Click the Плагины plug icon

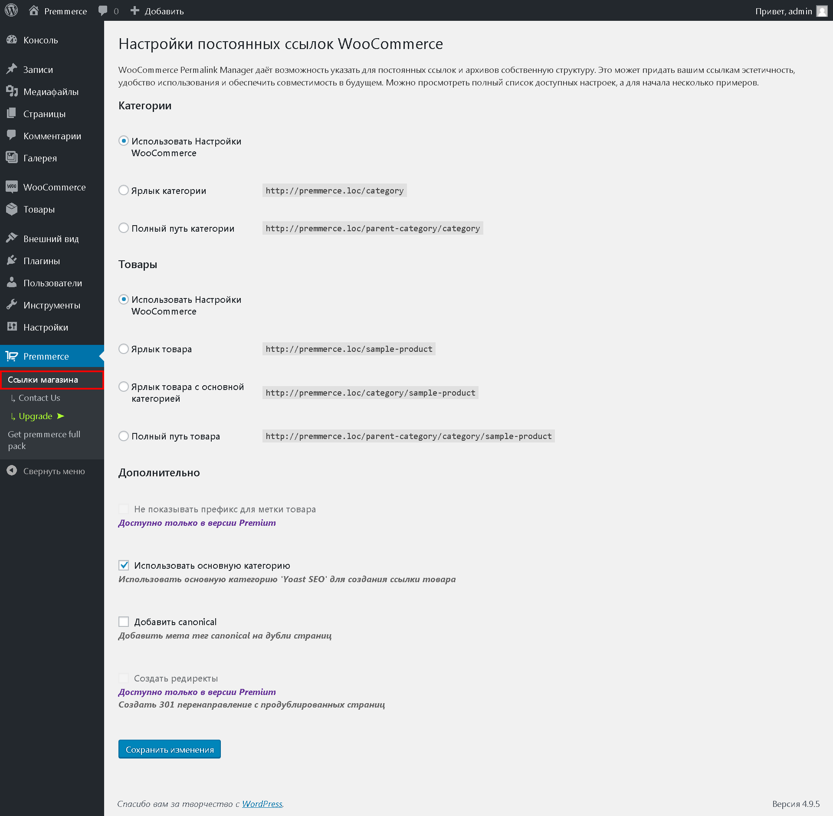(12, 260)
